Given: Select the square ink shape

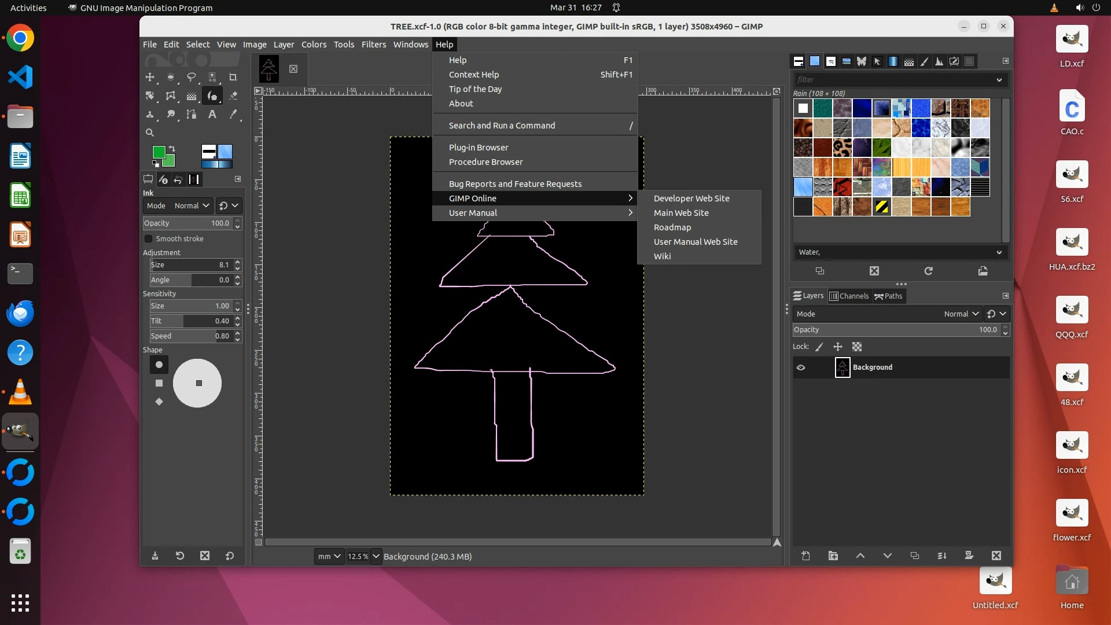Looking at the screenshot, I should (x=159, y=383).
